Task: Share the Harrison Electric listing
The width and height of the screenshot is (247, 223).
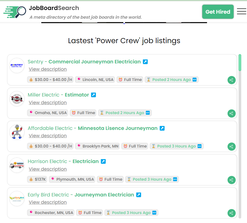Action: pyautogui.click(x=231, y=180)
